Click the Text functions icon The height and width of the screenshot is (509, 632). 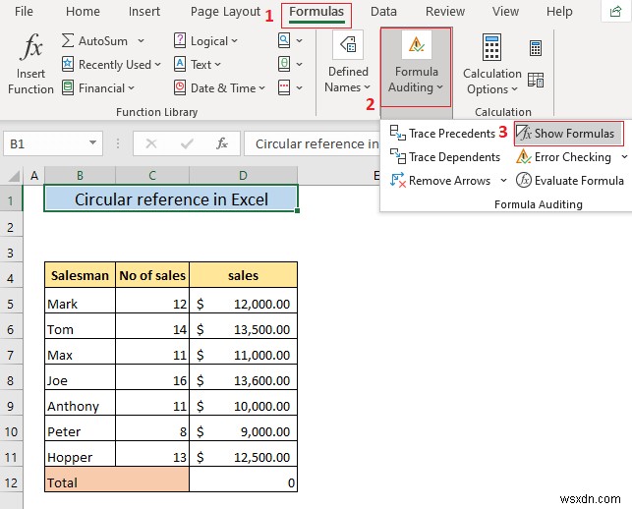(x=180, y=64)
